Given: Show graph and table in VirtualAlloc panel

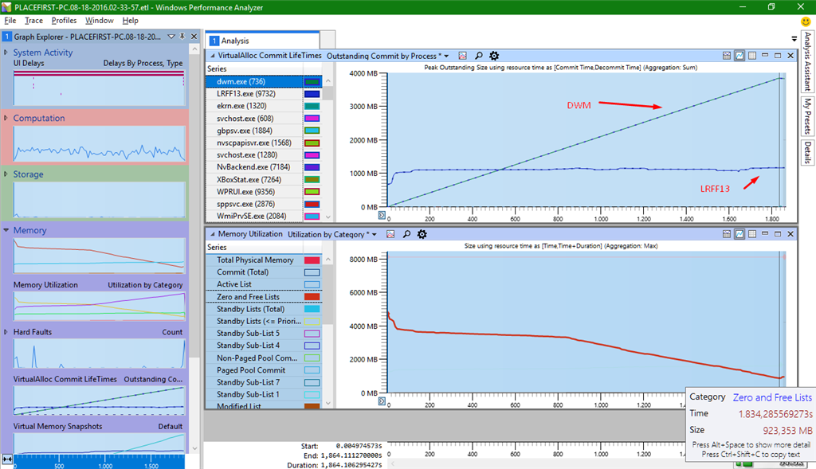Looking at the screenshot, I should pos(727,56).
